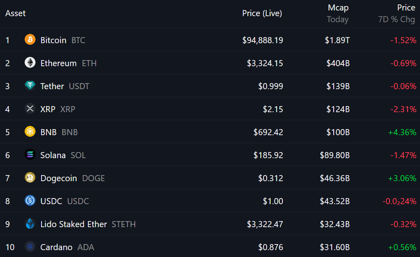The image size is (420, 257).
Task: Sort by Price 7D % Chg header
Action: (397, 13)
